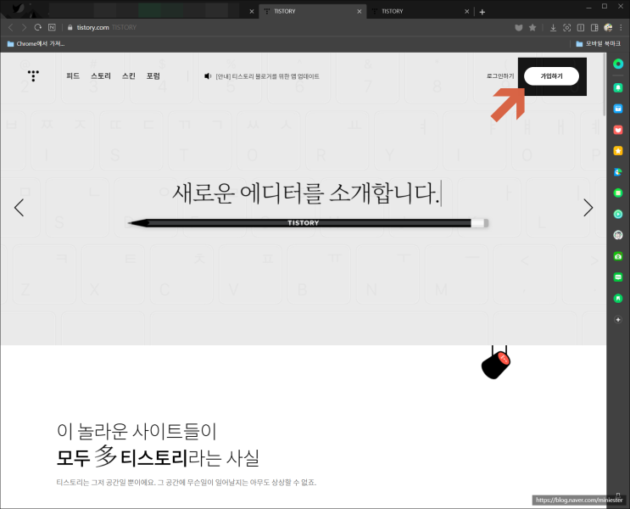Open the Papago parrot sidebar icon
Viewport: 630px width, 509px height.
click(x=618, y=172)
